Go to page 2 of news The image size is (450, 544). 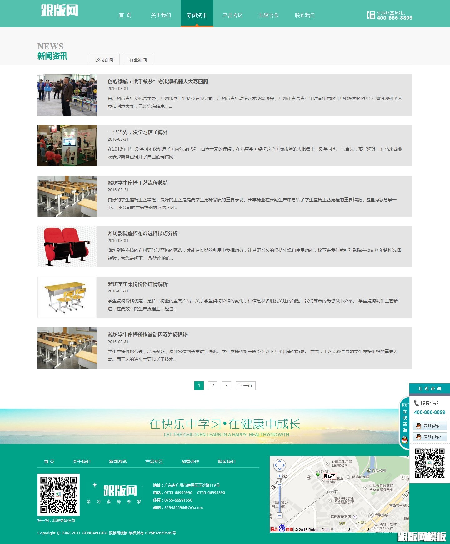(212, 386)
